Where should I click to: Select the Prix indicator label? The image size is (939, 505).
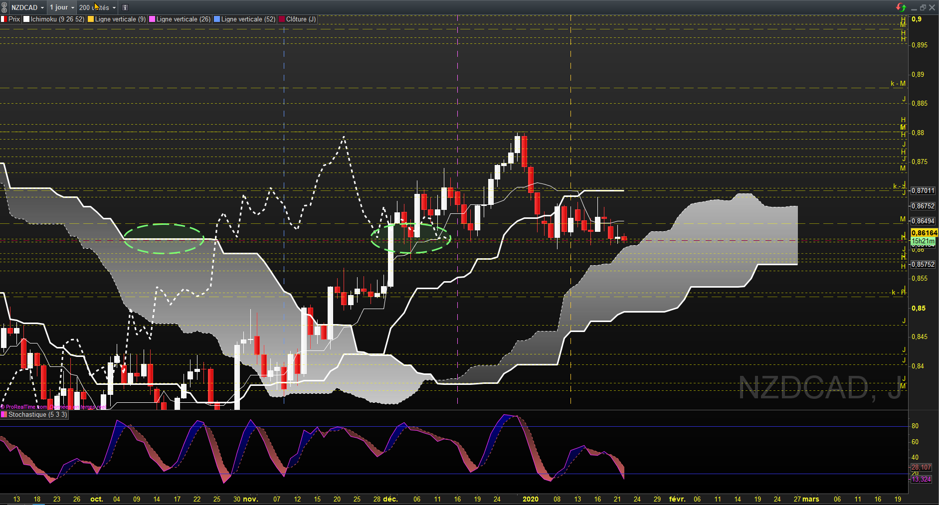10,19
